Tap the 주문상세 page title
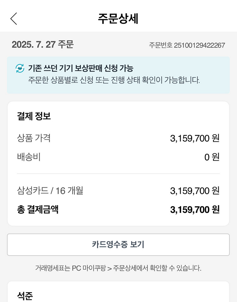Screen dimensions: 237x302 coord(118,19)
